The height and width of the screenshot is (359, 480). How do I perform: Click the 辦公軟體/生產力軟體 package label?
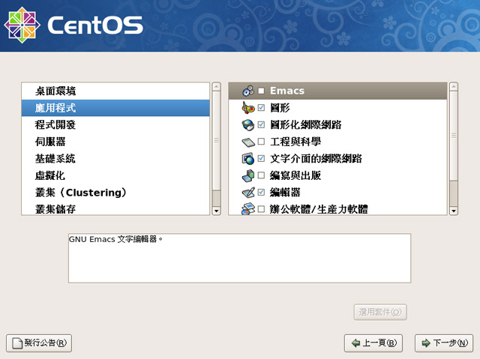click(x=319, y=209)
